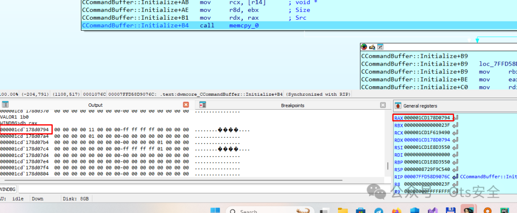This screenshot has height=213, width=517.
Task: Open PyCharm from the taskbar
Action: pyautogui.click(x=504, y=210)
